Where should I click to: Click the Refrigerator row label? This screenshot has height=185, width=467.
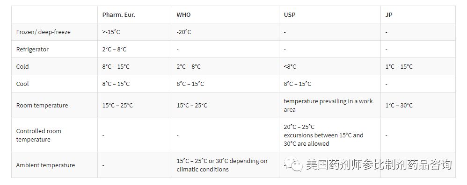point(32,49)
